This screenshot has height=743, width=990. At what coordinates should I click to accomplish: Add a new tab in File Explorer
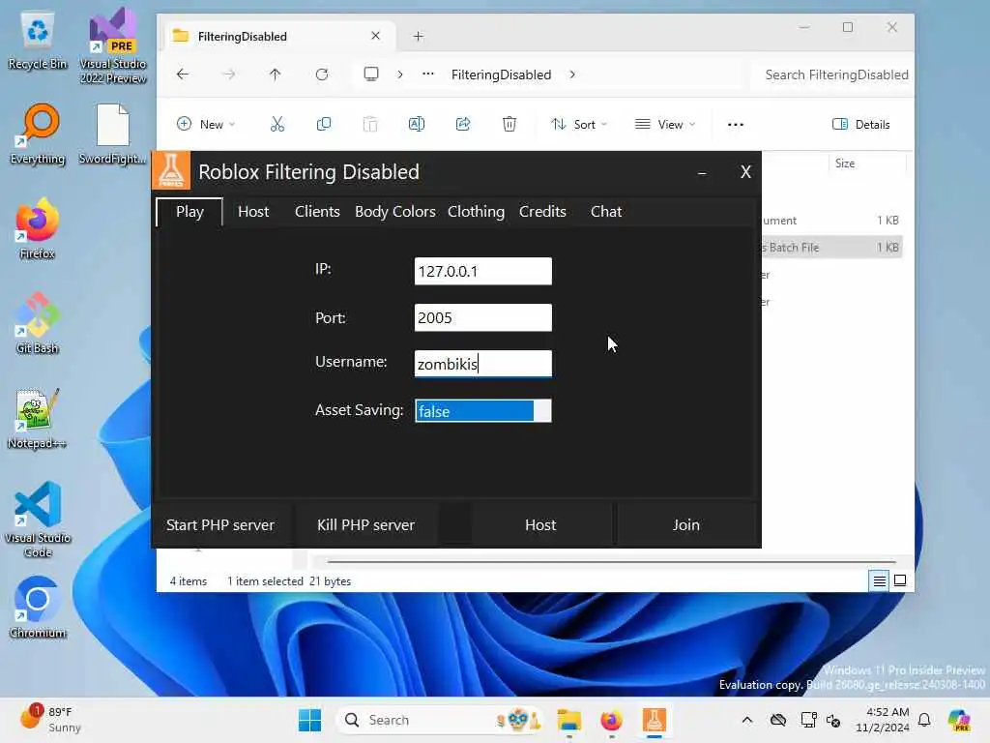pos(418,36)
